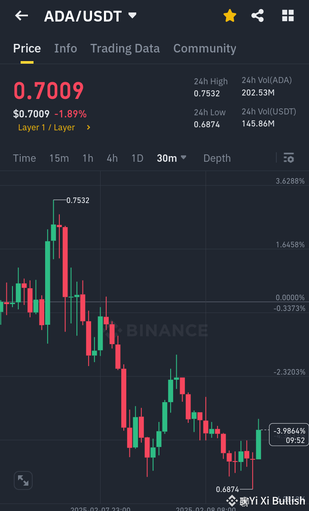Tap the back arrow
Image resolution: width=309 pixels, height=511 pixels.
click(x=21, y=15)
